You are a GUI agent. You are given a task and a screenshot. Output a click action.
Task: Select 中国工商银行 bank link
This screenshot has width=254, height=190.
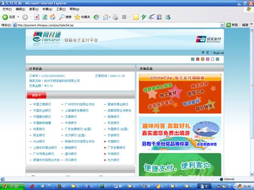[42, 104]
